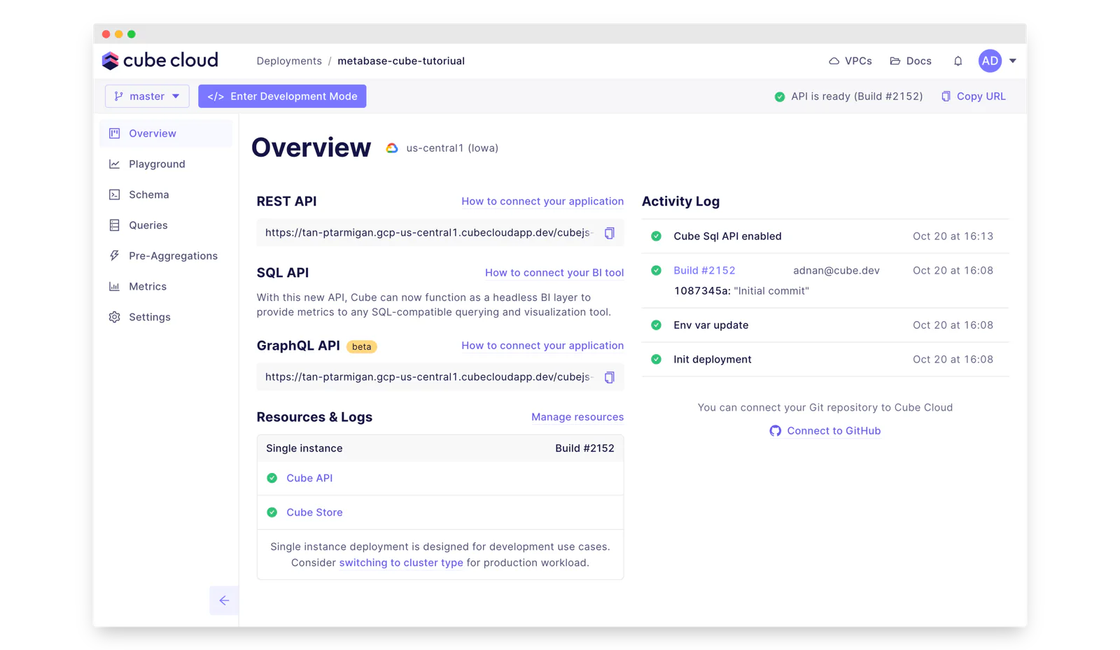Image resolution: width=1120 pixels, height=650 pixels.
Task: Click green status check beside Cube API
Action: point(272,479)
